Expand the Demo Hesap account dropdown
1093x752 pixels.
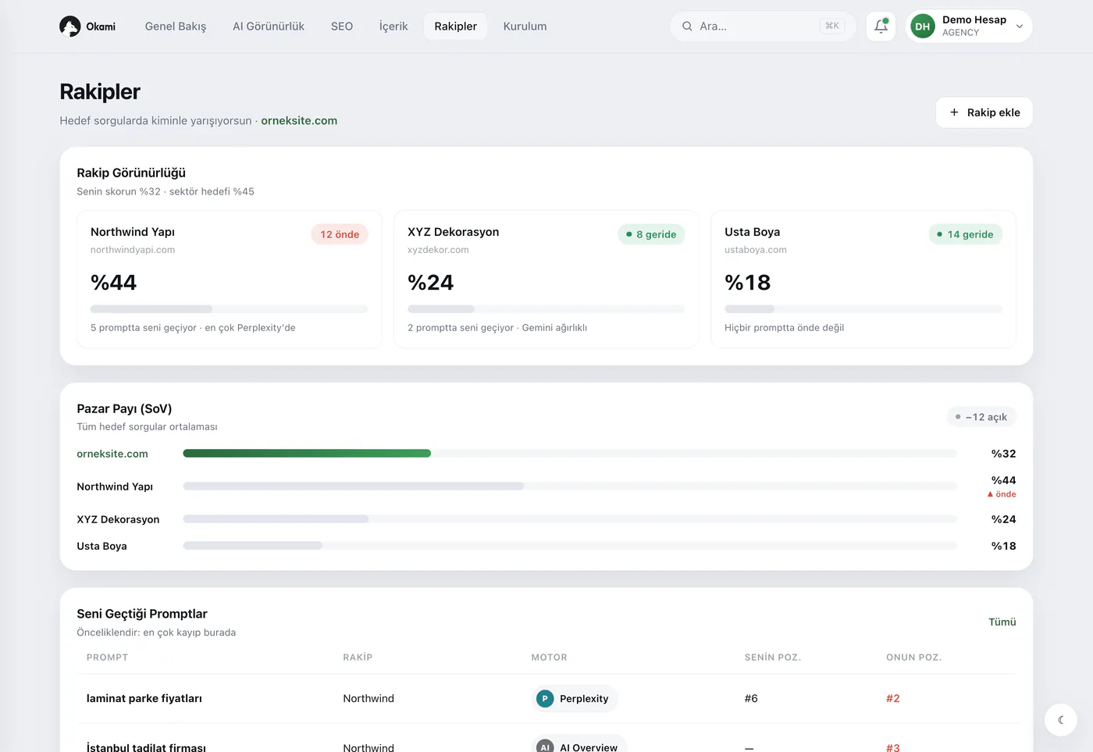coord(1020,27)
